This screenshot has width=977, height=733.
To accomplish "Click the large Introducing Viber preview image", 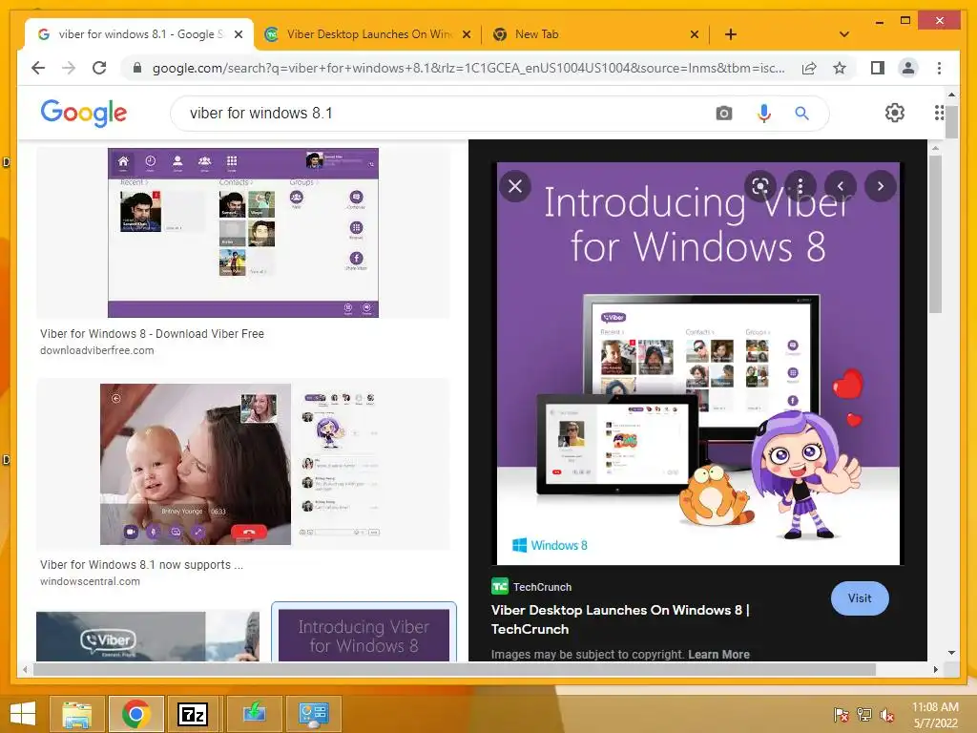I will tap(697, 364).
